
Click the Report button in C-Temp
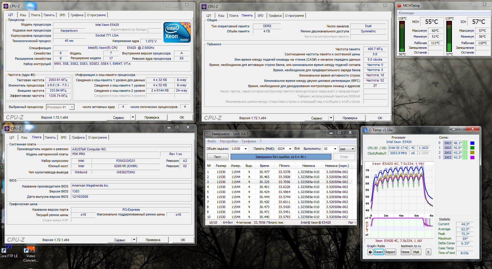(390, 252)
